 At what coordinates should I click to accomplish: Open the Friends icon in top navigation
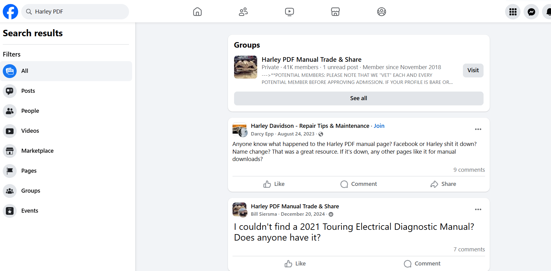(x=243, y=12)
